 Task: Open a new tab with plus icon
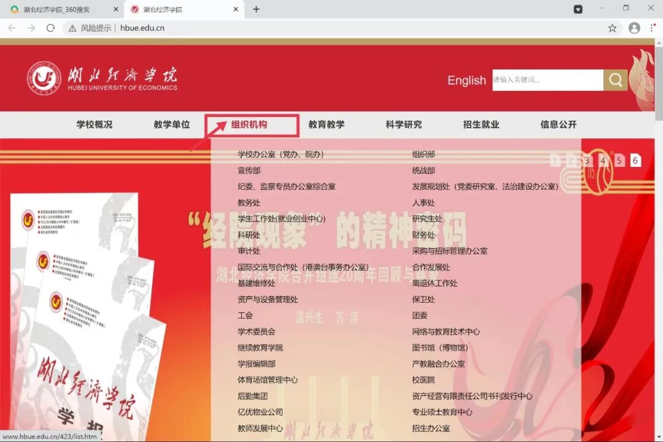coord(256,9)
